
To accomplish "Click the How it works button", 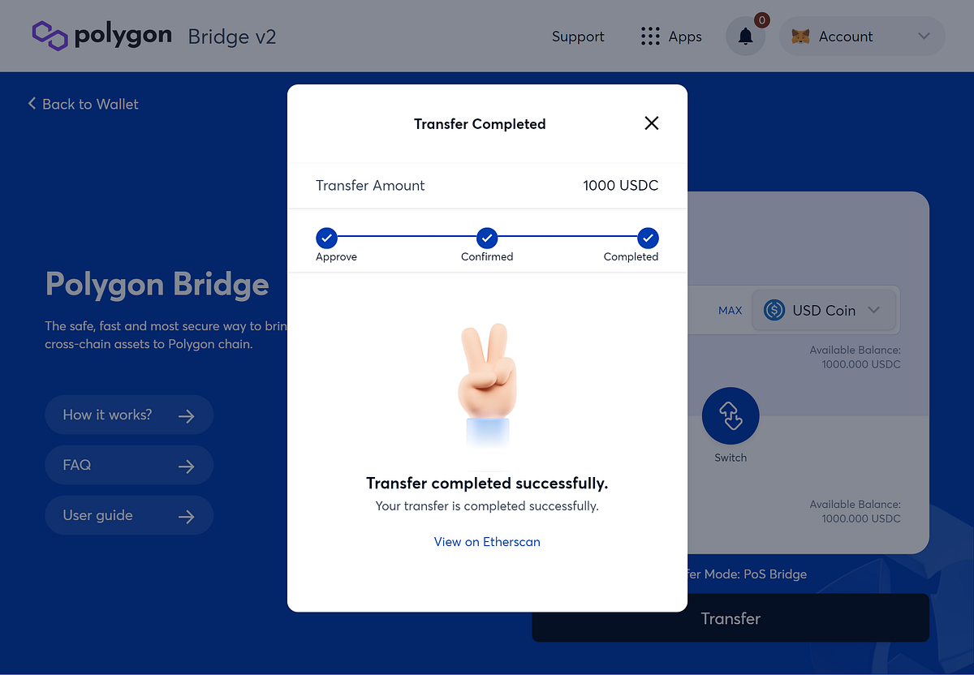I will coord(129,415).
